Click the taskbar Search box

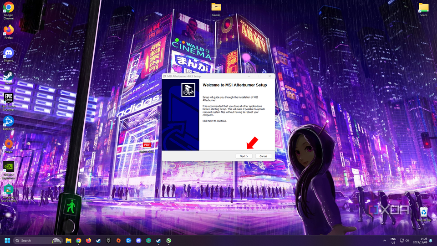pyautogui.click(x=38, y=241)
